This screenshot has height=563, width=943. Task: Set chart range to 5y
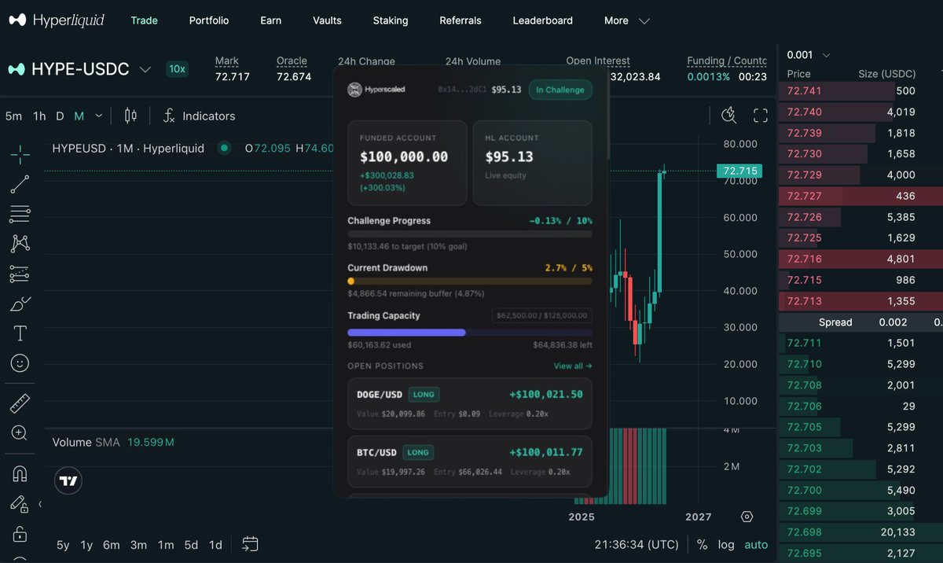[x=63, y=545]
